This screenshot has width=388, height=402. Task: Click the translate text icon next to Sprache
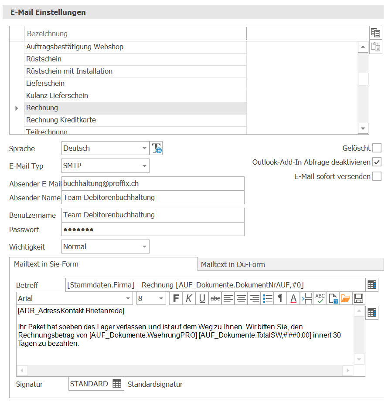pyautogui.click(x=156, y=148)
